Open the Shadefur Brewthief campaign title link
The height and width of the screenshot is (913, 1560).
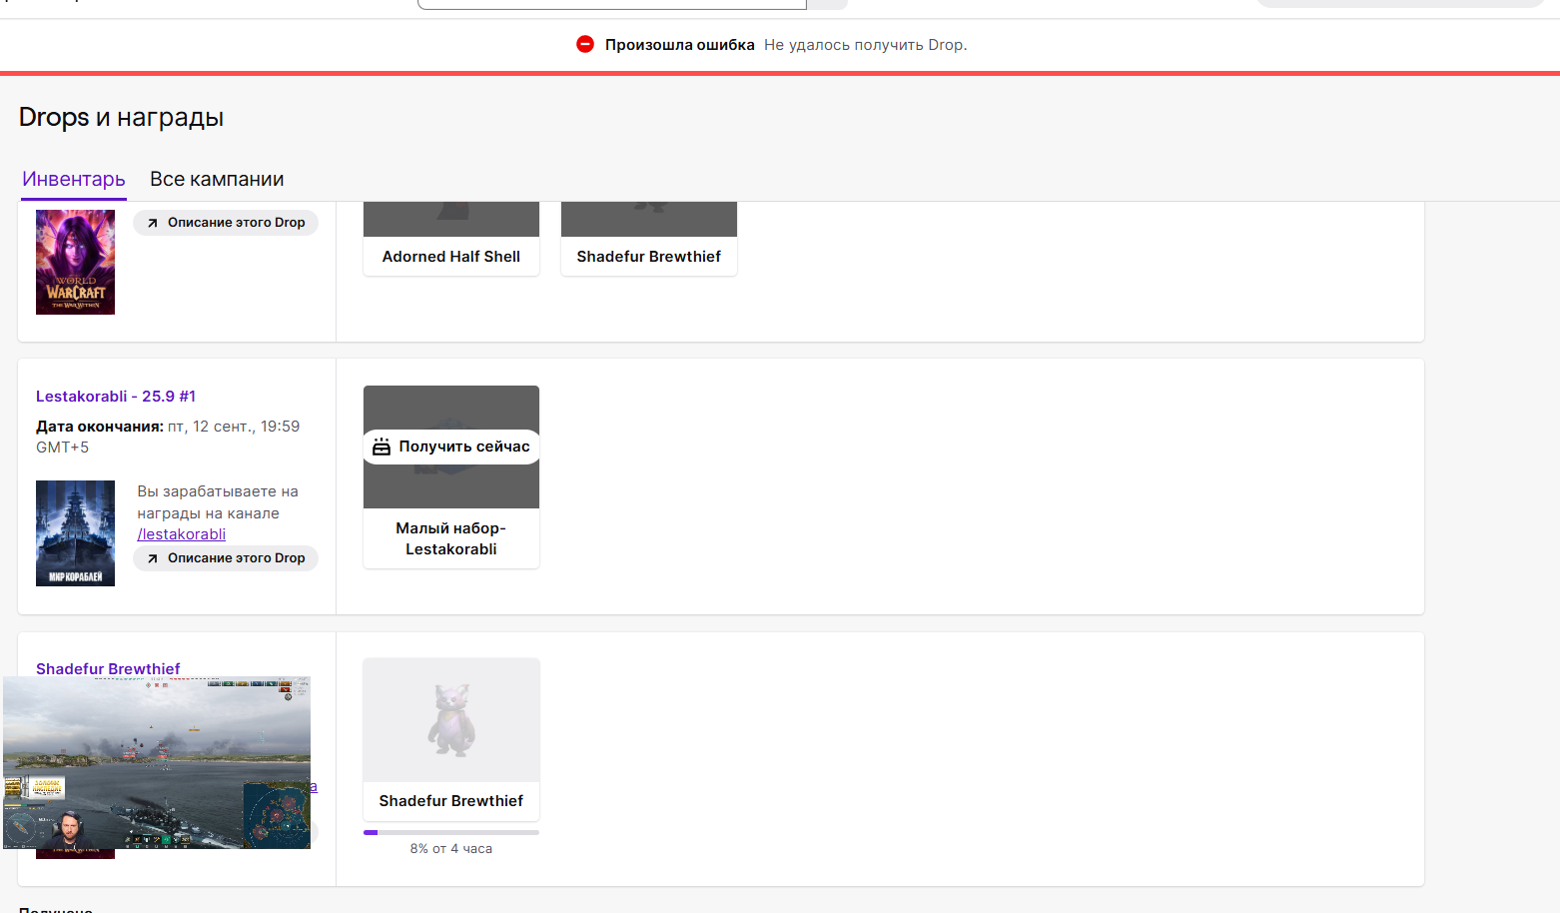pyautogui.click(x=108, y=668)
